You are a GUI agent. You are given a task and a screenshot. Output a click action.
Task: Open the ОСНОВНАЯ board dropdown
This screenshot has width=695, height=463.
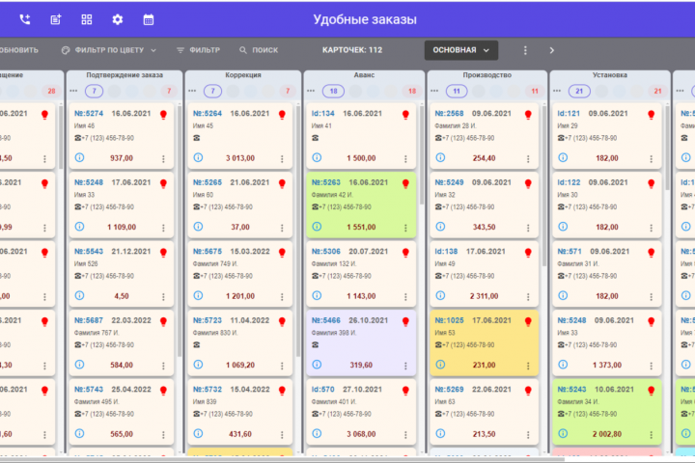pos(461,50)
